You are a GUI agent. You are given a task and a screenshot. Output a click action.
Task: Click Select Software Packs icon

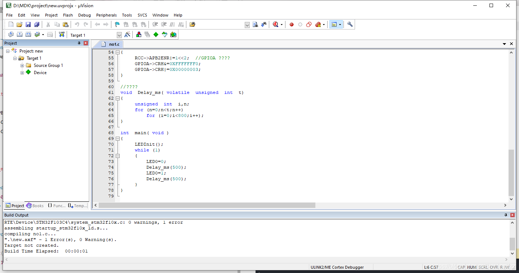[x=165, y=35]
